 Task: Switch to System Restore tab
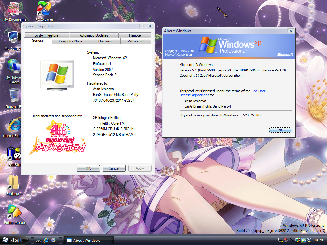[47, 35]
